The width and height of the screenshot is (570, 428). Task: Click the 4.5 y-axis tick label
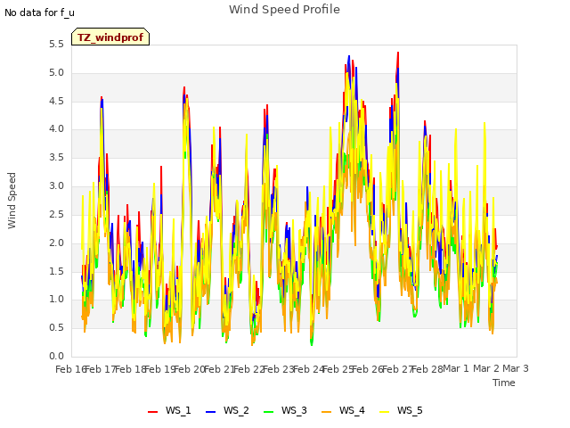(x=56, y=101)
